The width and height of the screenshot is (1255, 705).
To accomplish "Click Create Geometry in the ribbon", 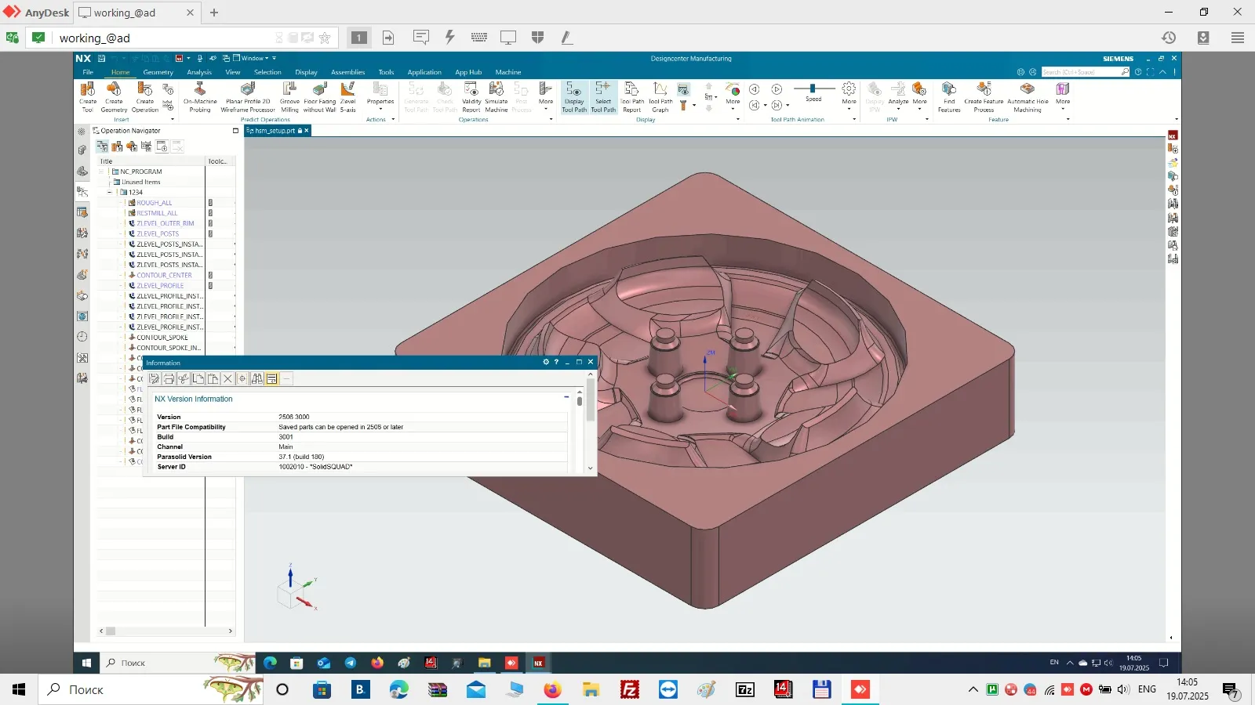I will coord(114,97).
